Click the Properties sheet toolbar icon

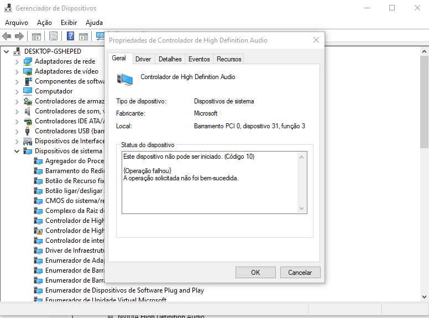54,36
